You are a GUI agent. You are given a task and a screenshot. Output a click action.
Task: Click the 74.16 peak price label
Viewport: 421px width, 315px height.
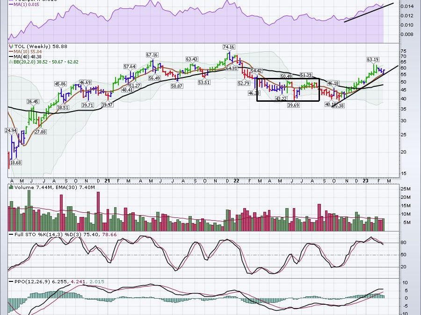point(228,47)
